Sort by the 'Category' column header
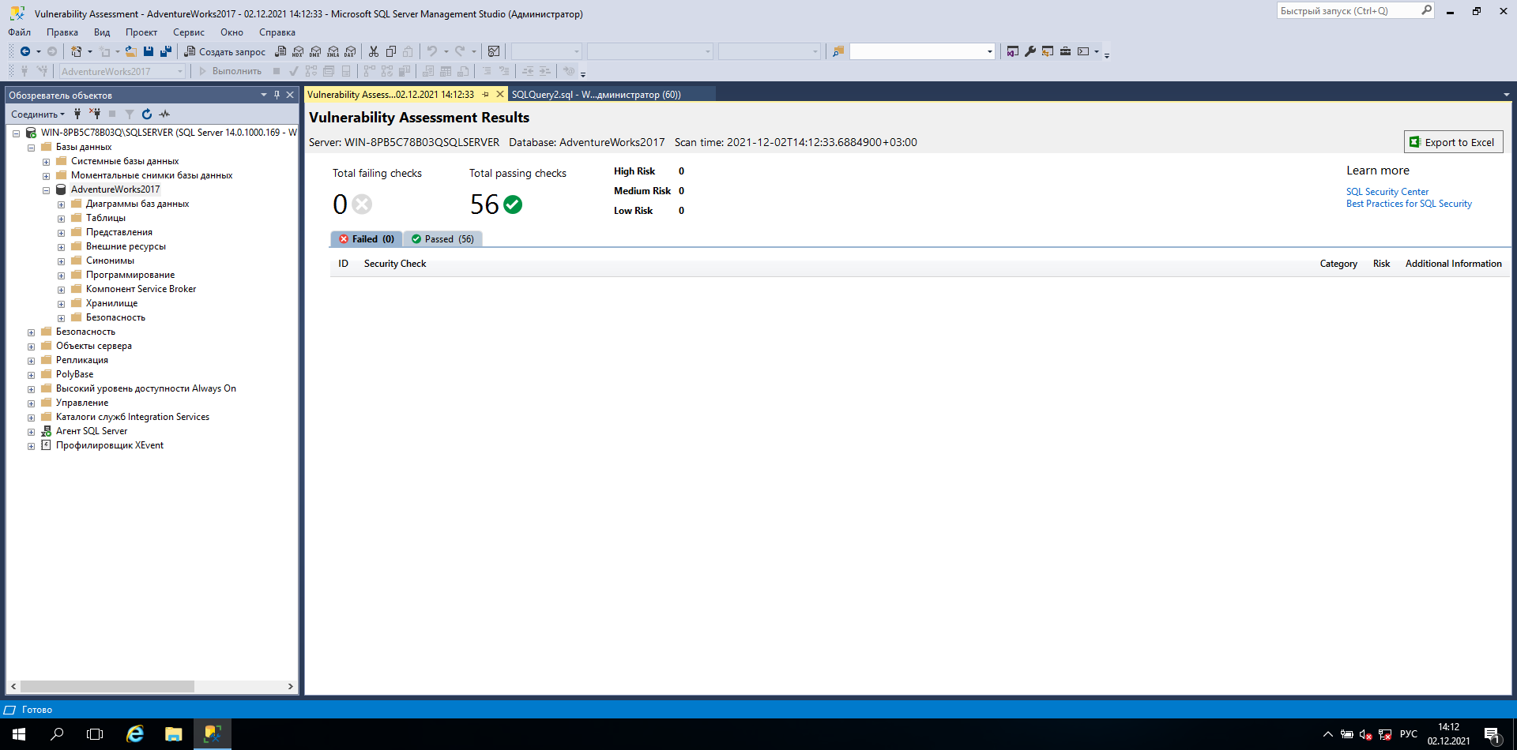Image resolution: width=1517 pixels, height=750 pixels. click(1338, 264)
